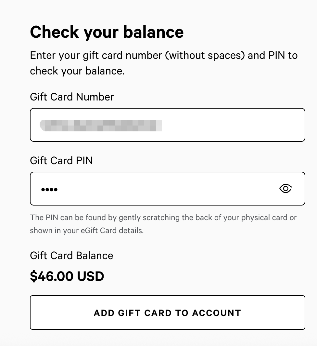Select the $46.00 balance amount
The image size is (317, 346).
pos(51,276)
